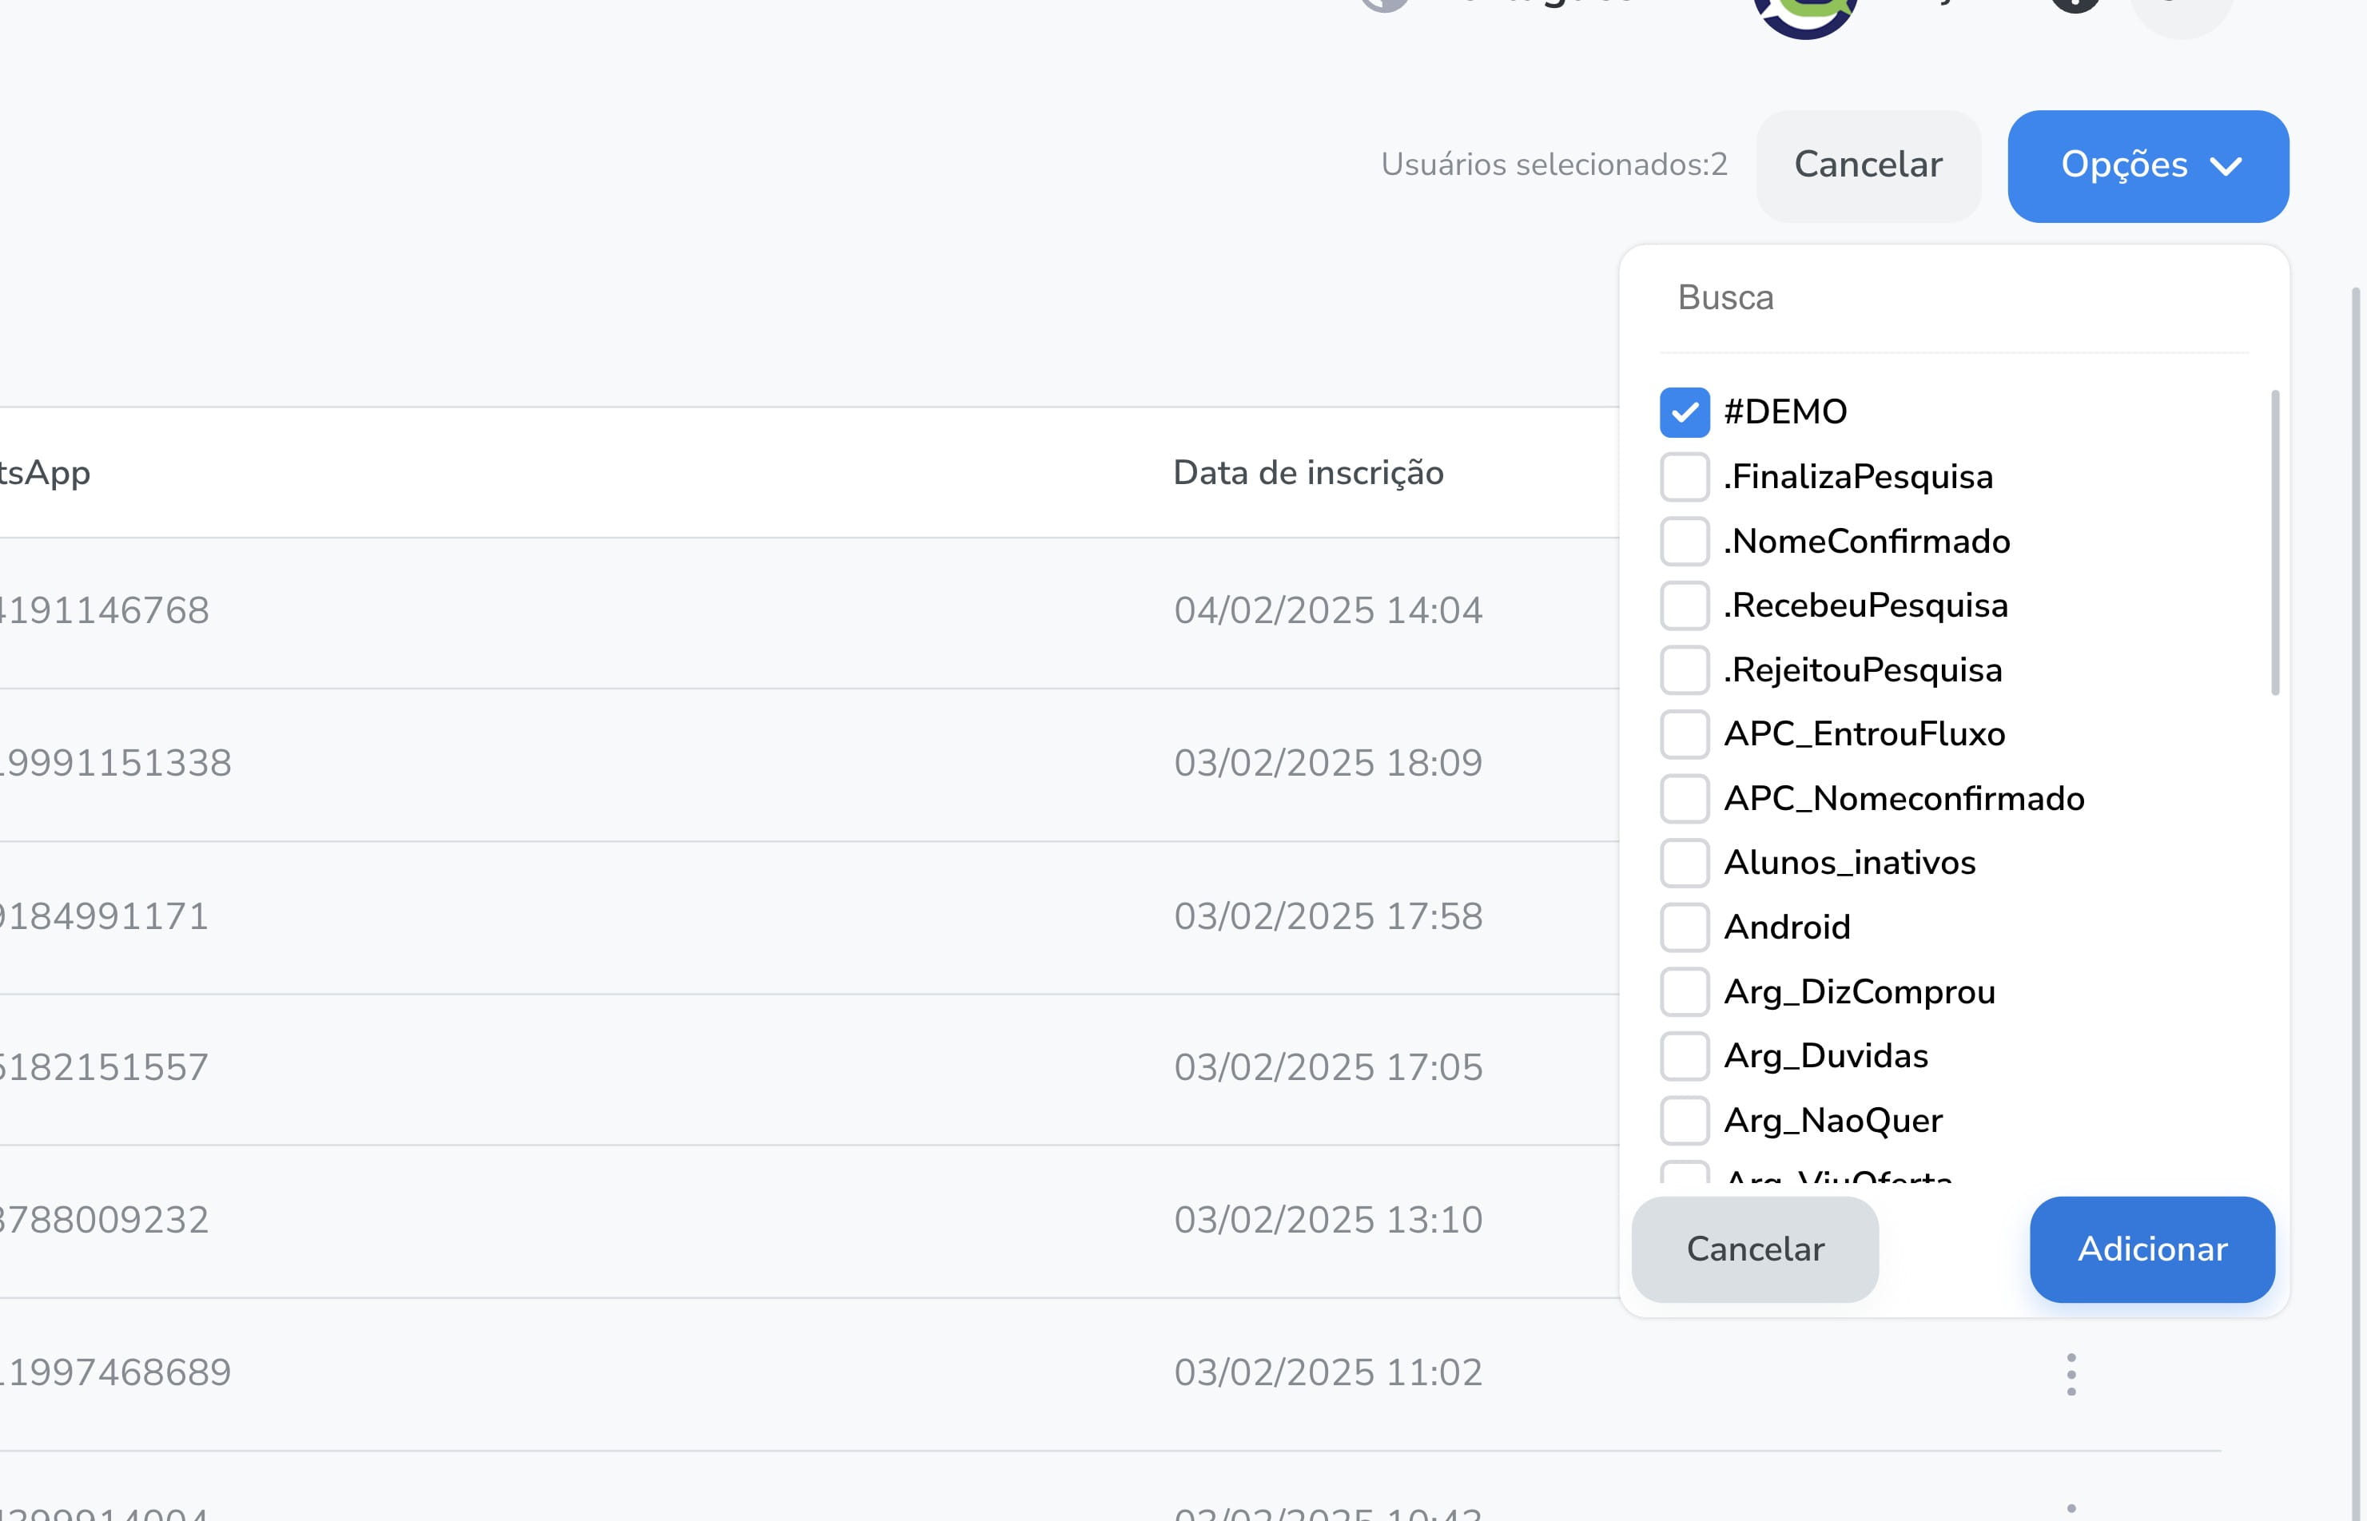Check the Arg_Duvidas tag
The width and height of the screenshot is (2367, 1521).
tap(1685, 1056)
